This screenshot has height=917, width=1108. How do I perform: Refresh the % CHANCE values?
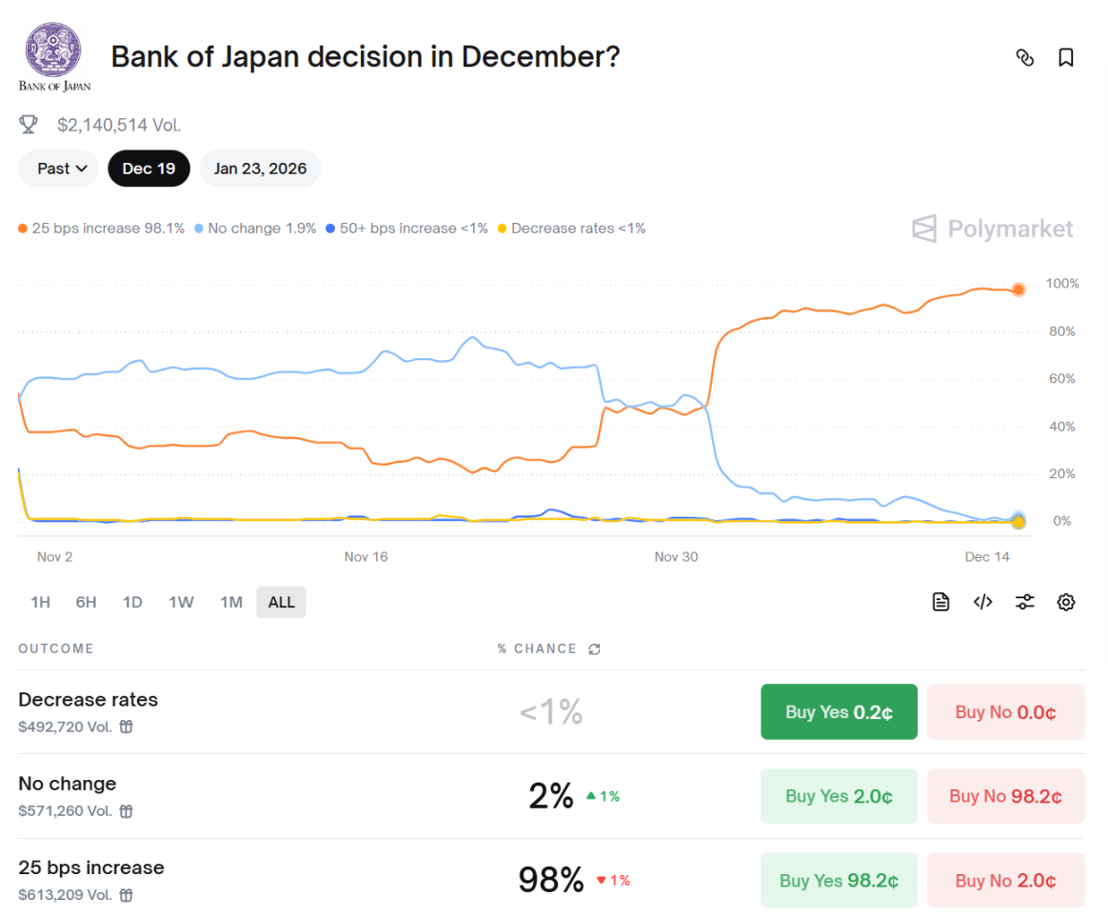coord(595,648)
